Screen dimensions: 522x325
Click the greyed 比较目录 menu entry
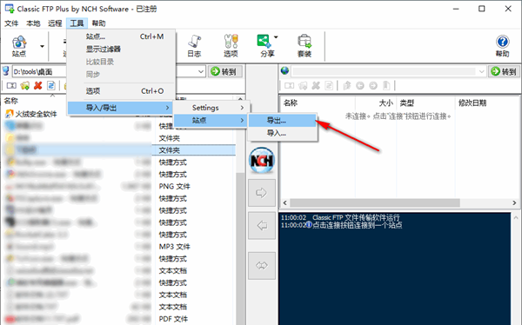pyautogui.click(x=121, y=62)
